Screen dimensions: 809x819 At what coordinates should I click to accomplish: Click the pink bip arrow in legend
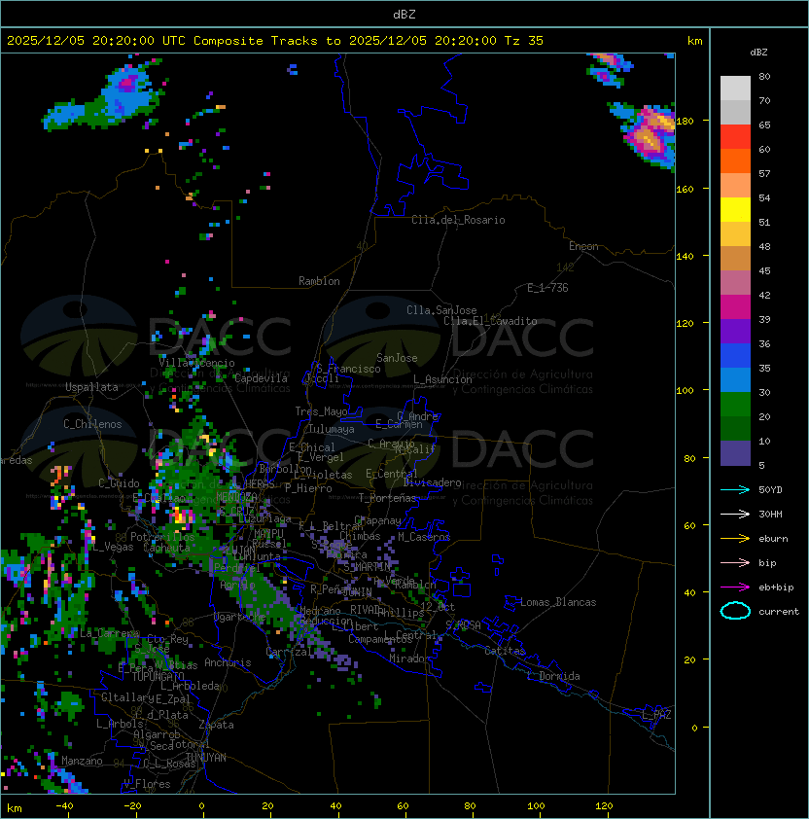click(x=735, y=563)
